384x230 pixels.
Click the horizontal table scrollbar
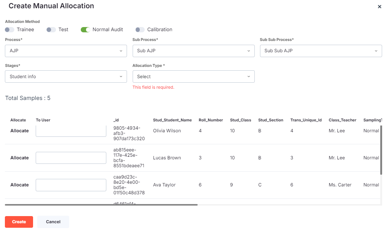click(101, 204)
